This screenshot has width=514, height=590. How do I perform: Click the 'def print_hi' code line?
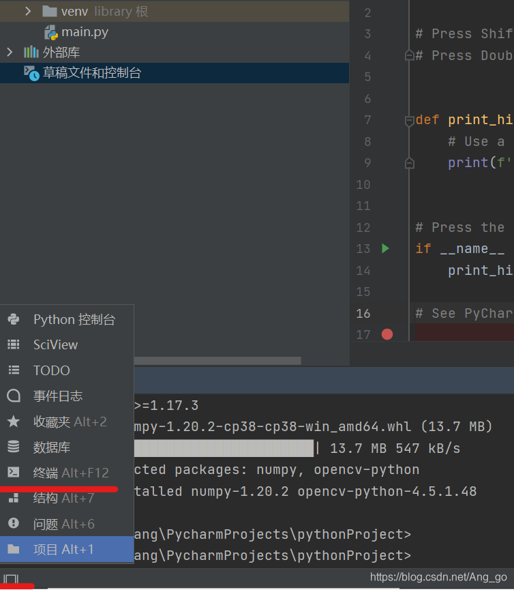pos(464,120)
